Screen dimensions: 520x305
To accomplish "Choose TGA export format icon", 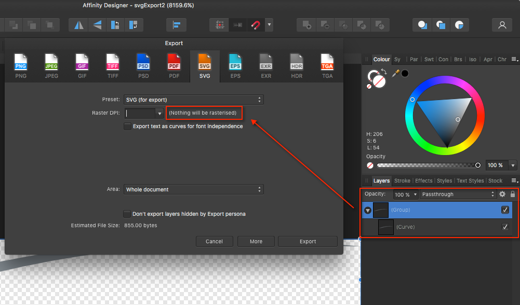I will click(x=327, y=63).
